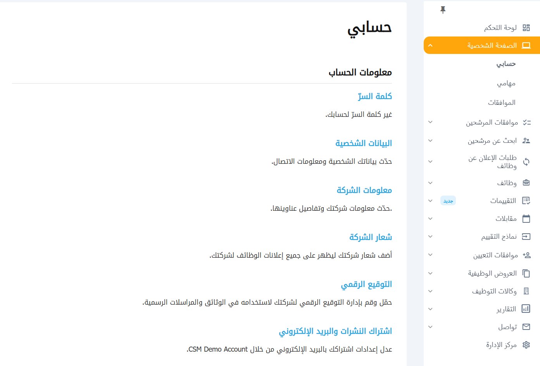
Task: Select الموافقات in the sidebar submenu
Action: click(502, 102)
